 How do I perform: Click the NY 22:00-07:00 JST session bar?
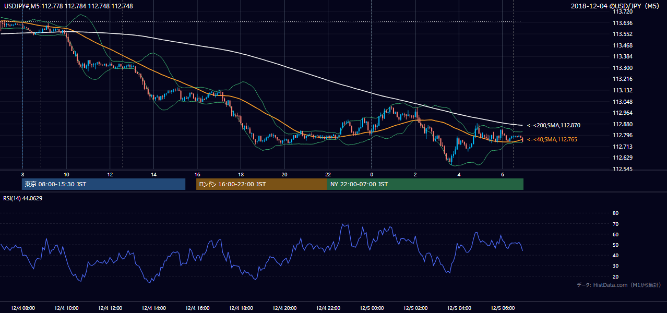tap(425, 184)
